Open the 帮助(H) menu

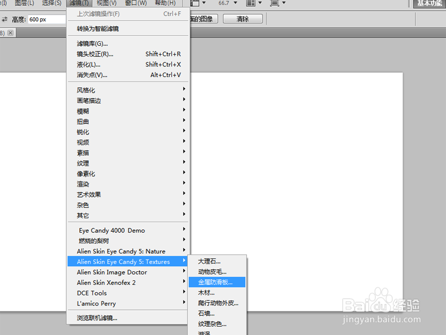click(165, 3)
